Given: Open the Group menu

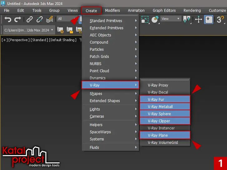Looking at the screenshot, I should [x=54, y=10].
